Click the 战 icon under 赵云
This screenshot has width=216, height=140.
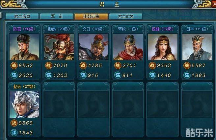coord(14,123)
